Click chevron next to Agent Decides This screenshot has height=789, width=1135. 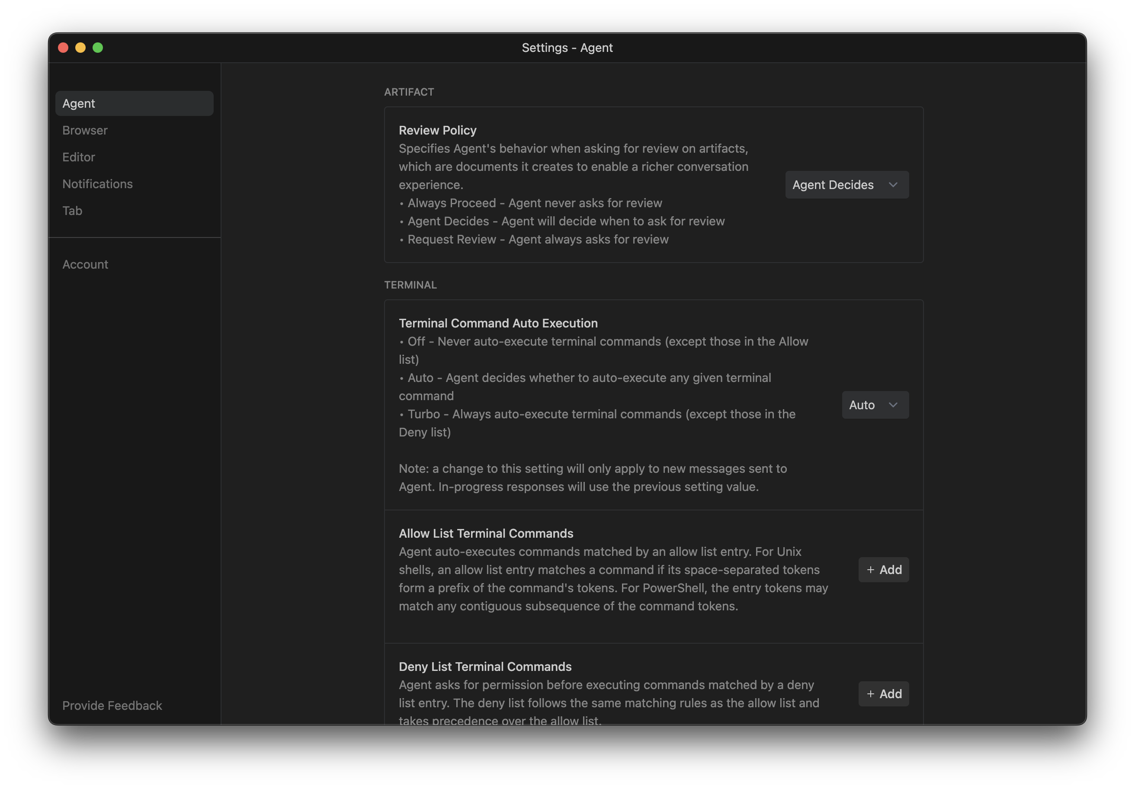(893, 185)
